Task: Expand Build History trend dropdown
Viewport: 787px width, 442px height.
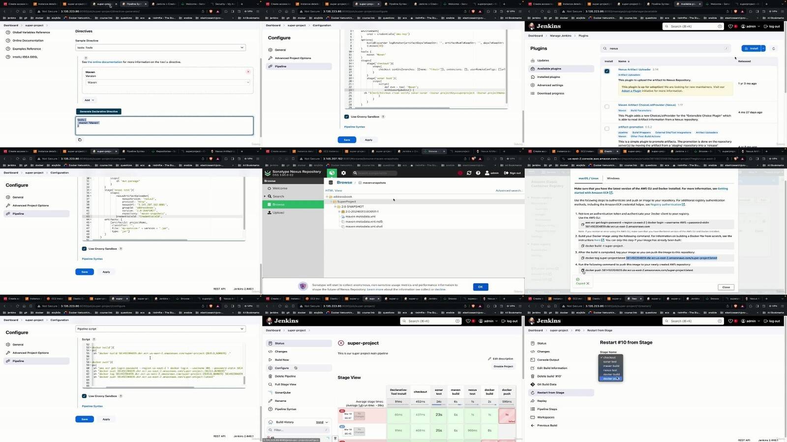Action: pyautogui.click(x=322, y=422)
